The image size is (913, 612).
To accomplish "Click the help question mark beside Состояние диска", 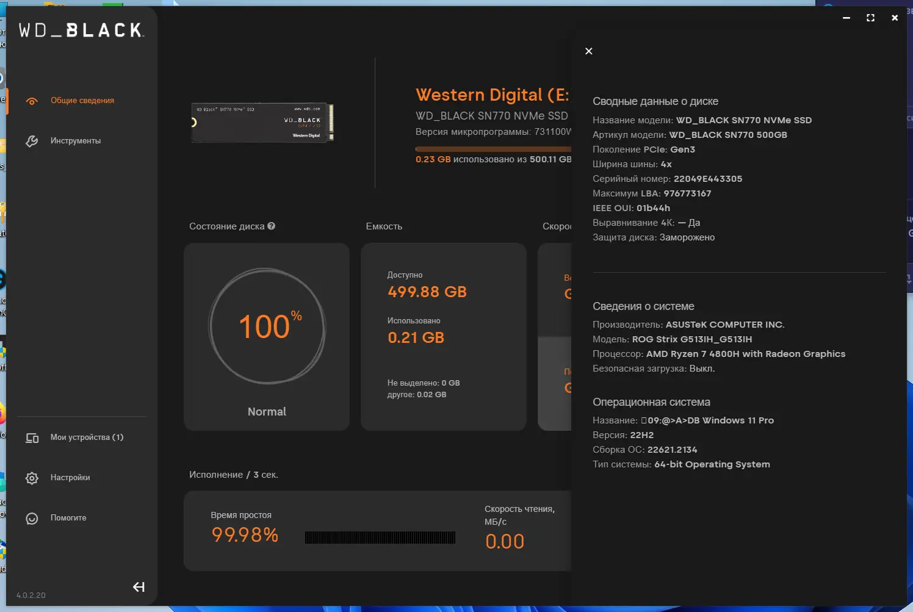I will click(272, 226).
